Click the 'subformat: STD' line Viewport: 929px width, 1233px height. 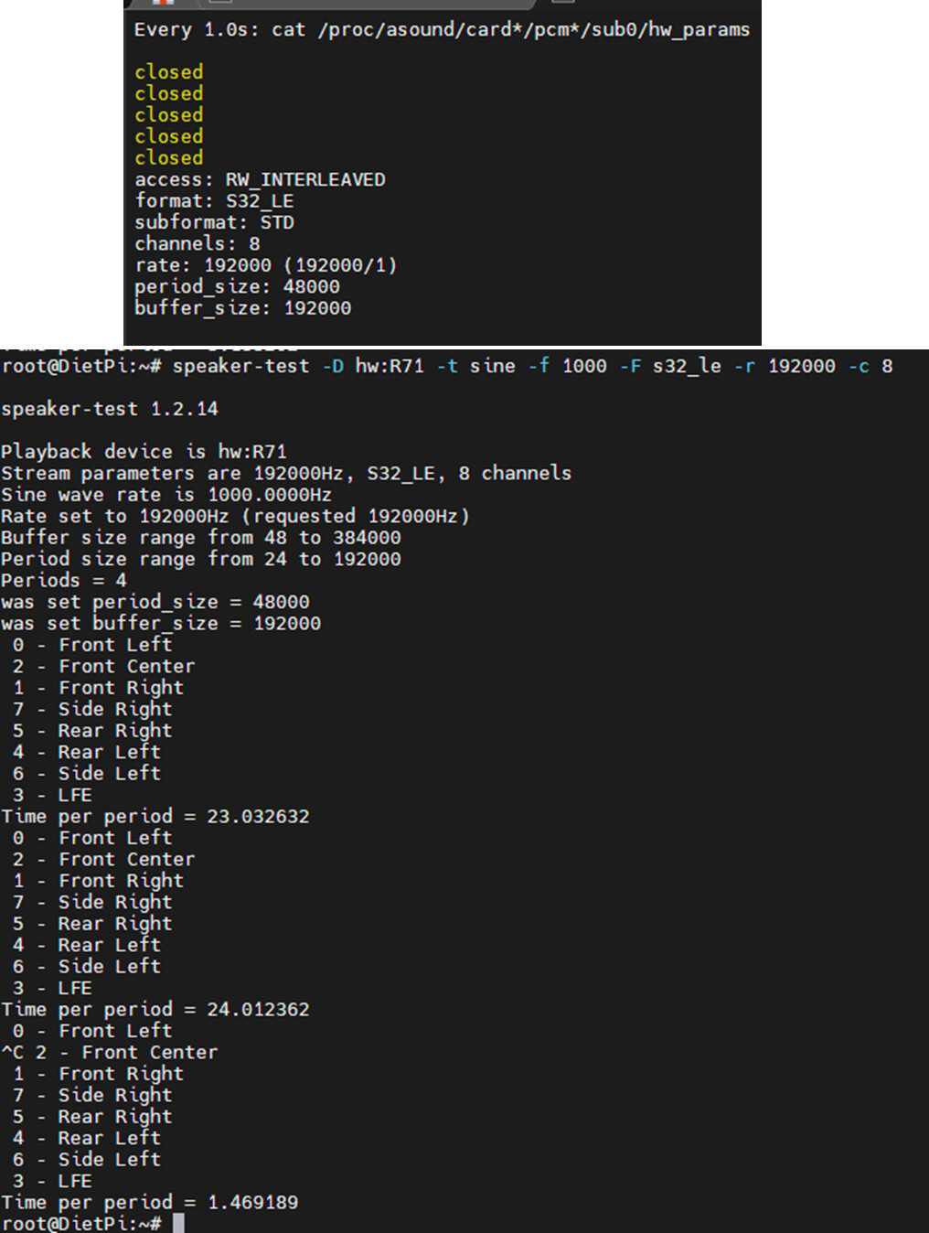[x=214, y=222]
